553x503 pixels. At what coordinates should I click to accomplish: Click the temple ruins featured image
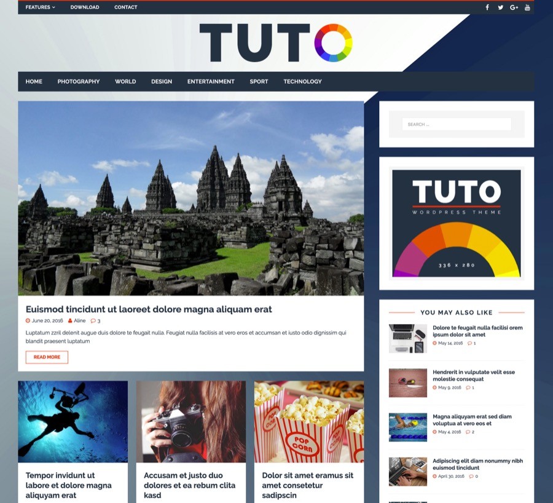(191, 199)
